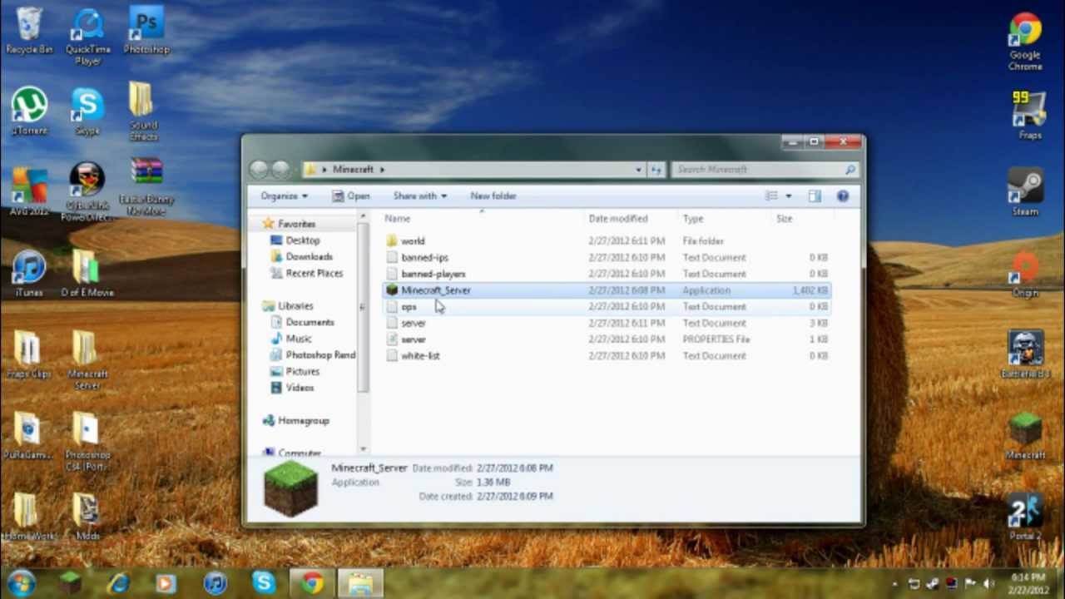Click the Explorer forward navigation button

(x=281, y=170)
